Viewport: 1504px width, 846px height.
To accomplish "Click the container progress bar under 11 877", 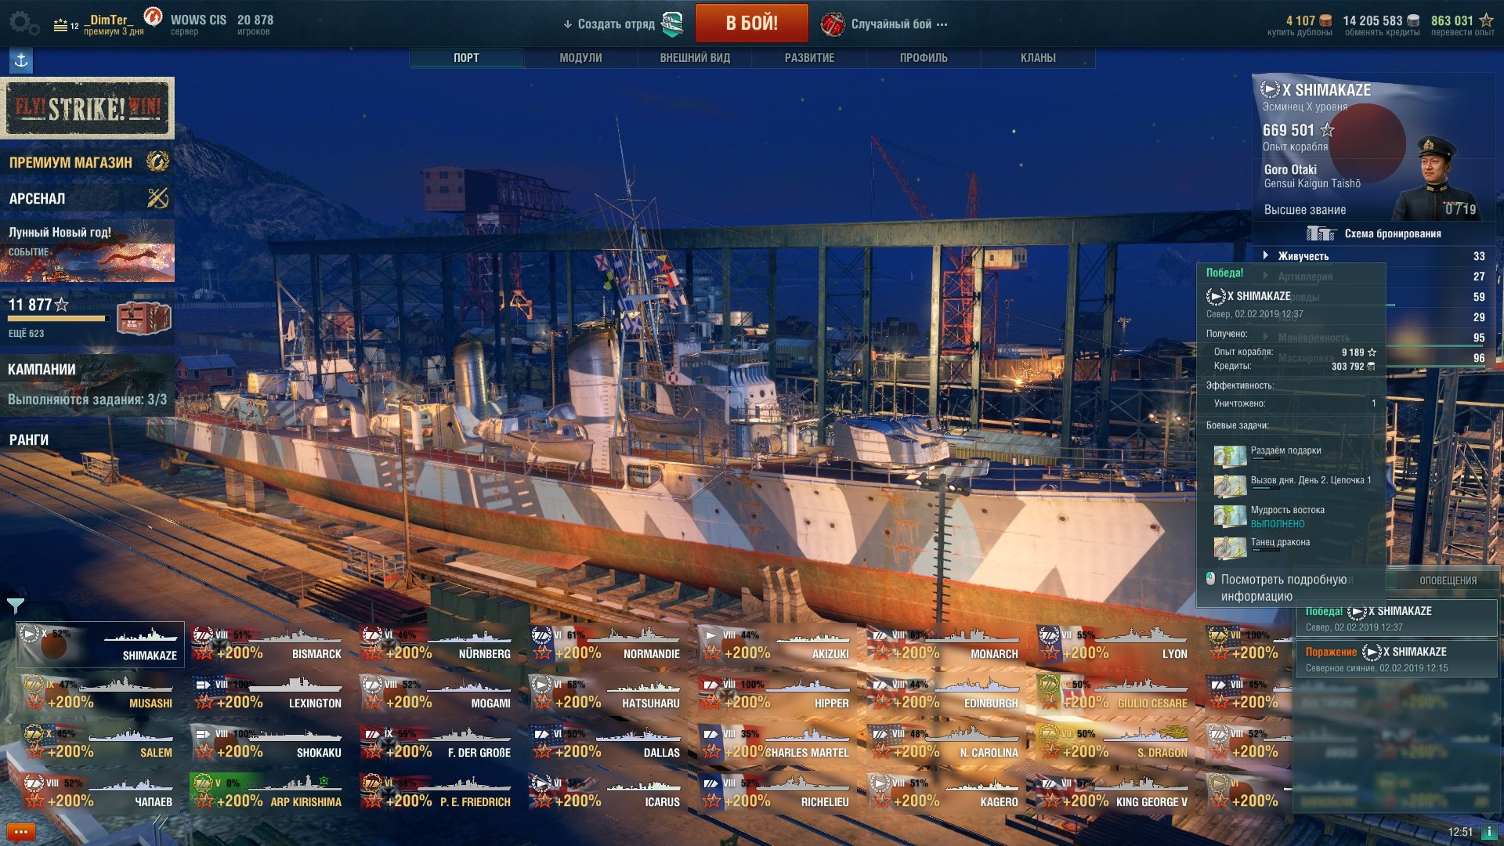I will click(57, 318).
